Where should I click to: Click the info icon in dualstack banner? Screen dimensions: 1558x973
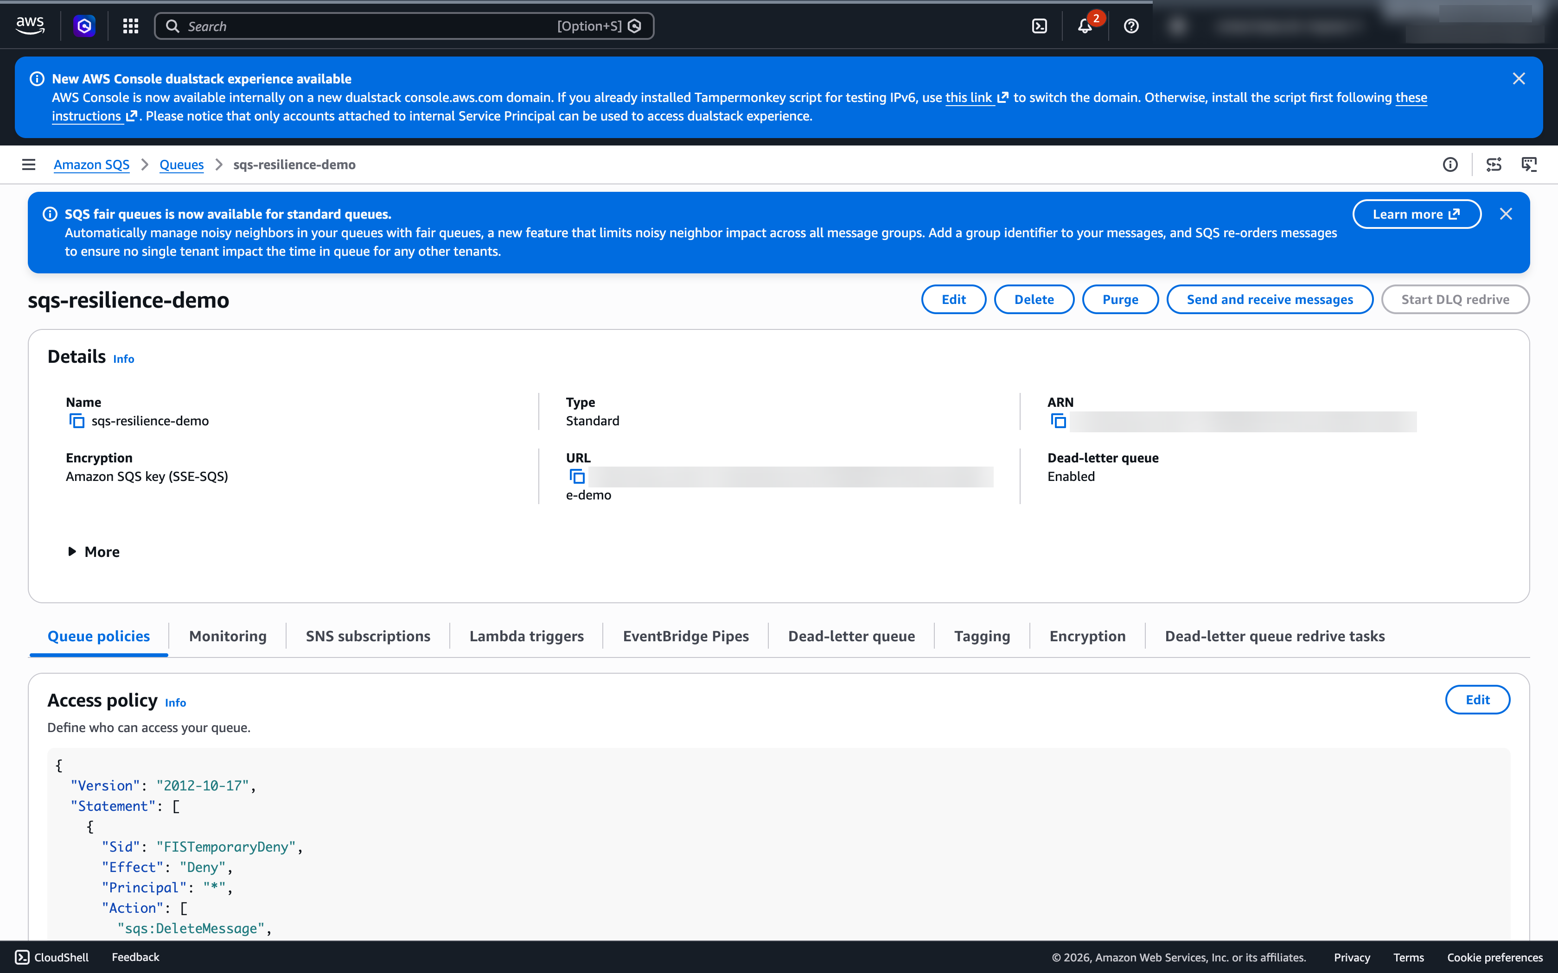[38, 78]
